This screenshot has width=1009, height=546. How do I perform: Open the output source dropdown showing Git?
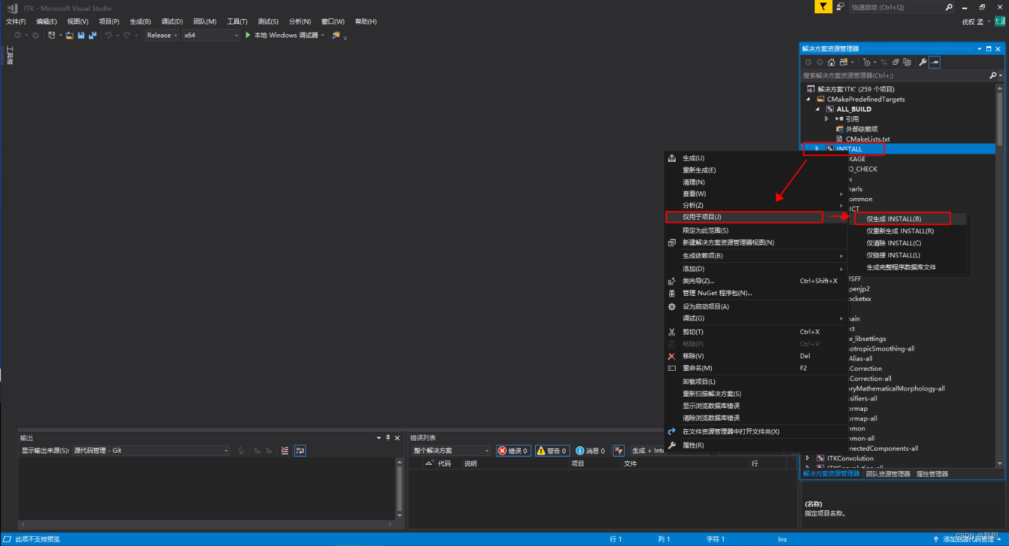[151, 451]
